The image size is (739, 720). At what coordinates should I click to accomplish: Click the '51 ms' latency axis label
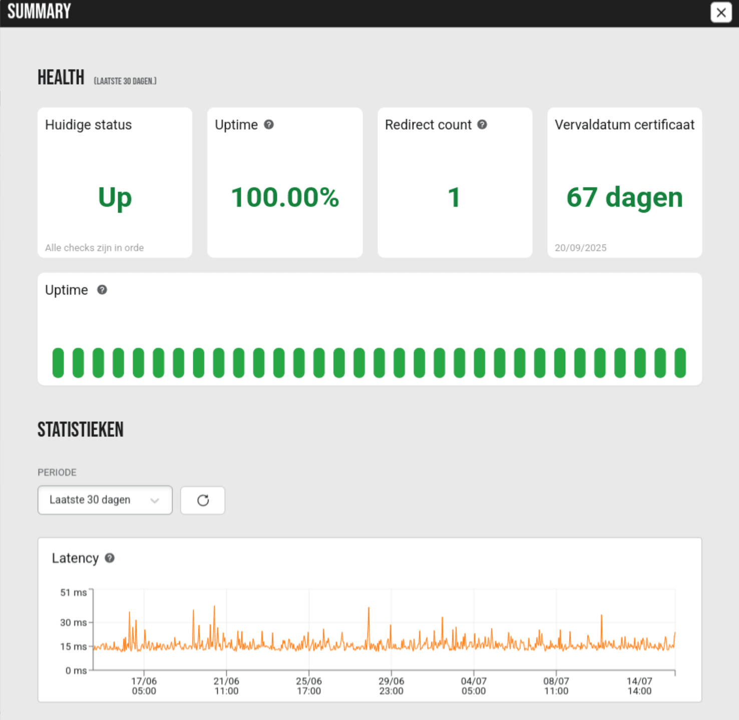tap(74, 593)
